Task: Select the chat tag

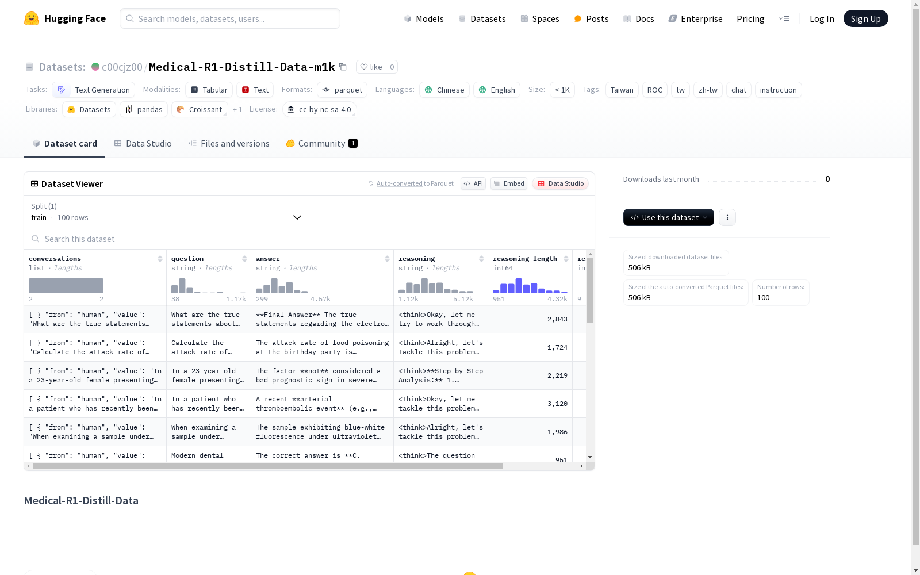Action: pos(738,90)
